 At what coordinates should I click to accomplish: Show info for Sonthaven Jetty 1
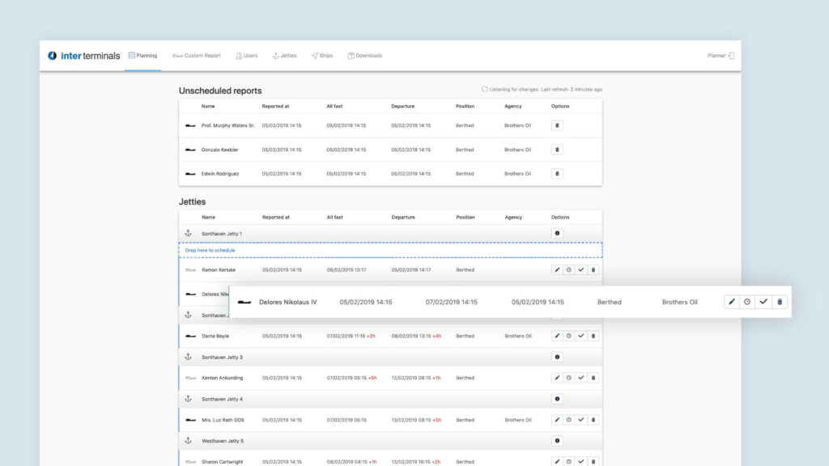click(x=557, y=233)
